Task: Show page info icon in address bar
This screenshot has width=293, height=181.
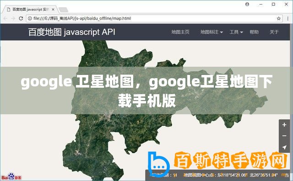Action: click(x=30, y=18)
